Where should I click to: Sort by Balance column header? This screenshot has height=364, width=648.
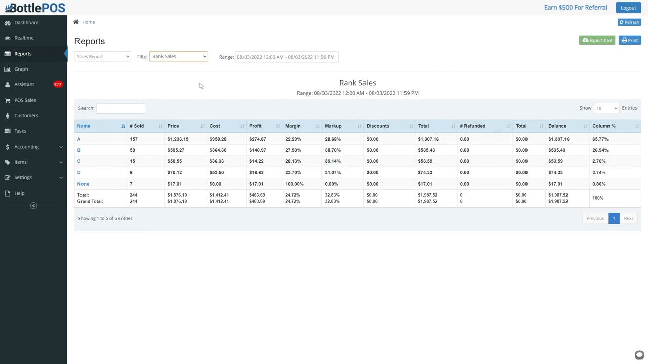(568, 126)
